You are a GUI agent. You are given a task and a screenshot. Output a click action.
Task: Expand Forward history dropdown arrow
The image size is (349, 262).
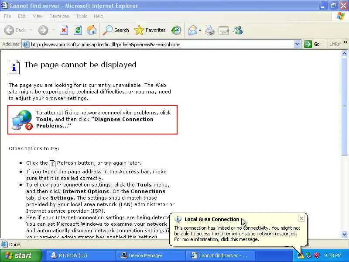(53, 30)
